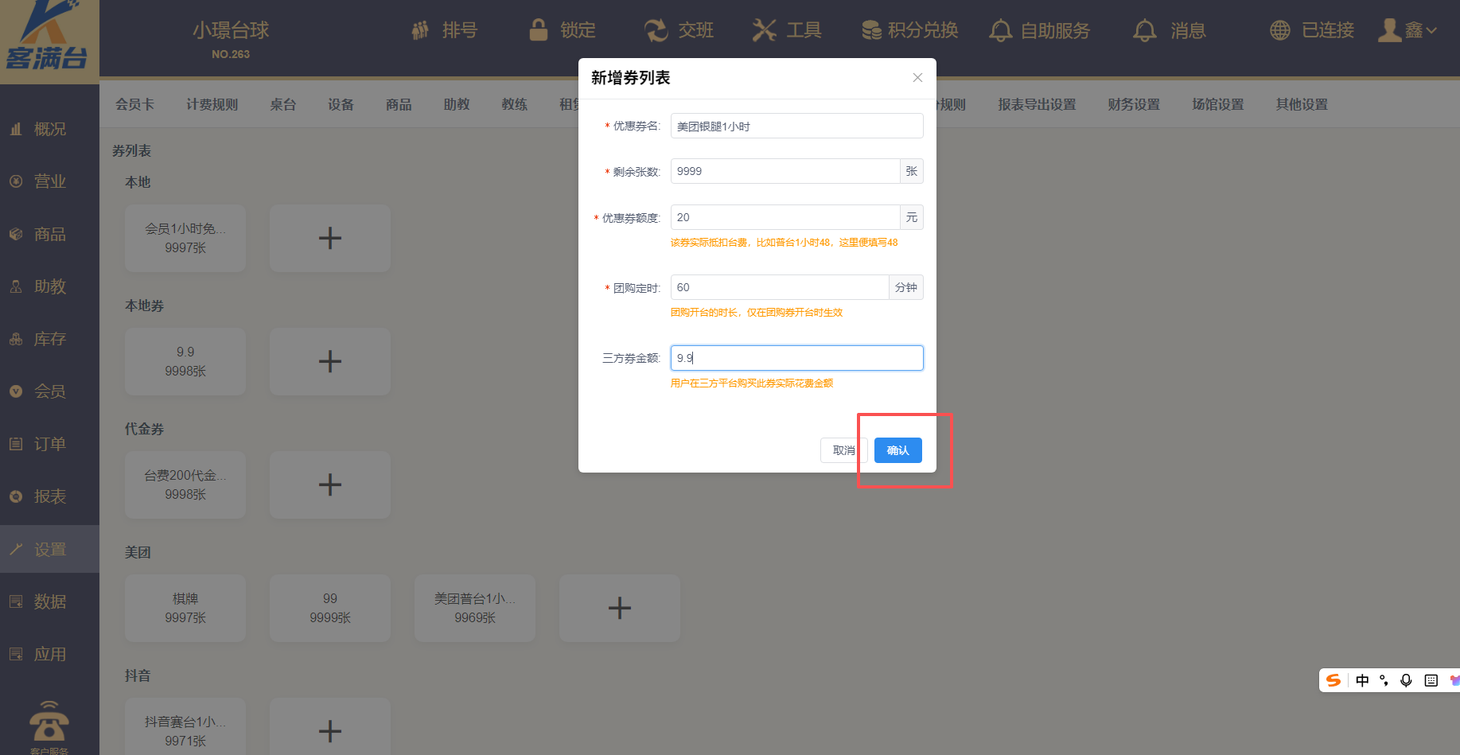This screenshot has height=755, width=1460.
Task: Open 报表 in the left sidebar
Action: (x=49, y=496)
